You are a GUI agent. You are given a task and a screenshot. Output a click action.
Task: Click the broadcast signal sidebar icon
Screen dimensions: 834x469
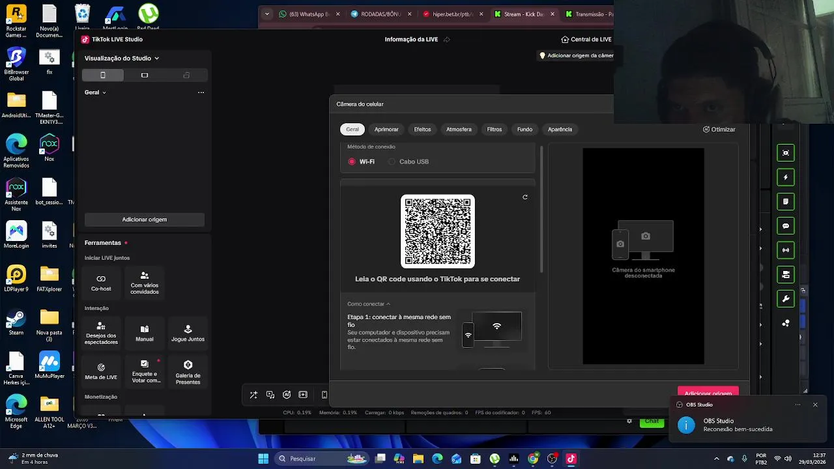[x=786, y=250]
